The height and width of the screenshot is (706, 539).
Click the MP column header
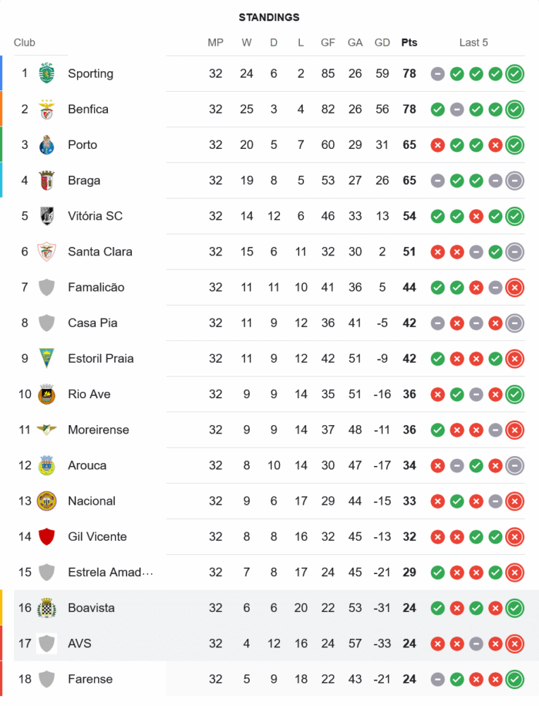(x=216, y=42)
